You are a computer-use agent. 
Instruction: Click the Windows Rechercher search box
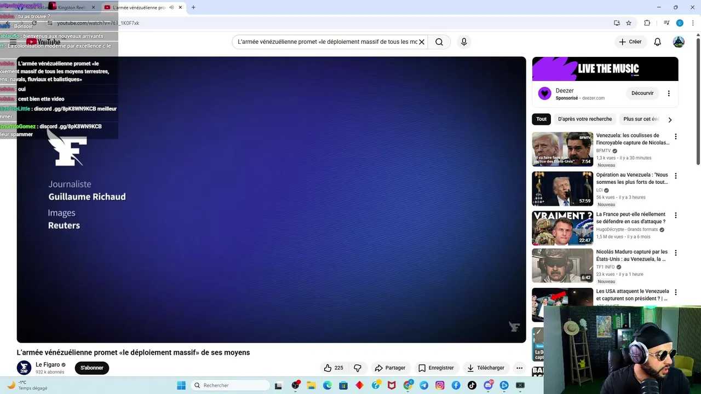pos(231,385)
